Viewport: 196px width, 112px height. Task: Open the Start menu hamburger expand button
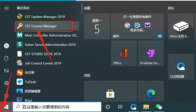point(6,8)
